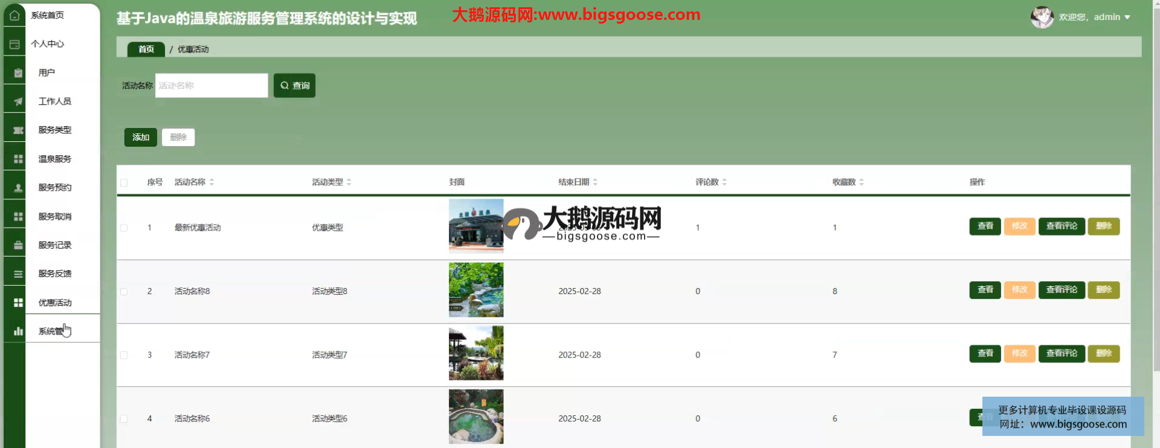Open 温泉服务 menu item in sidebar

click(x=55, y=159)
